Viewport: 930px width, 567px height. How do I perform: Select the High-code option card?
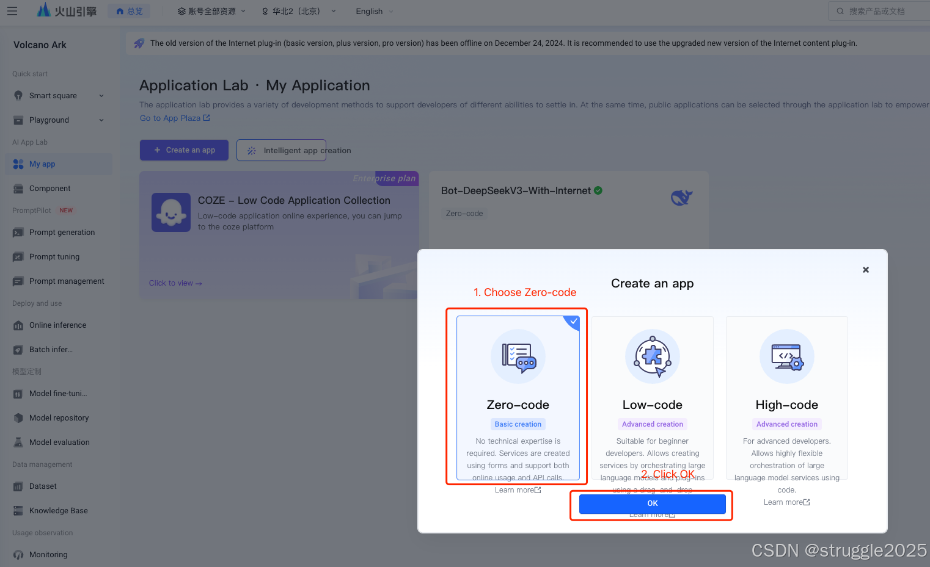787,398
